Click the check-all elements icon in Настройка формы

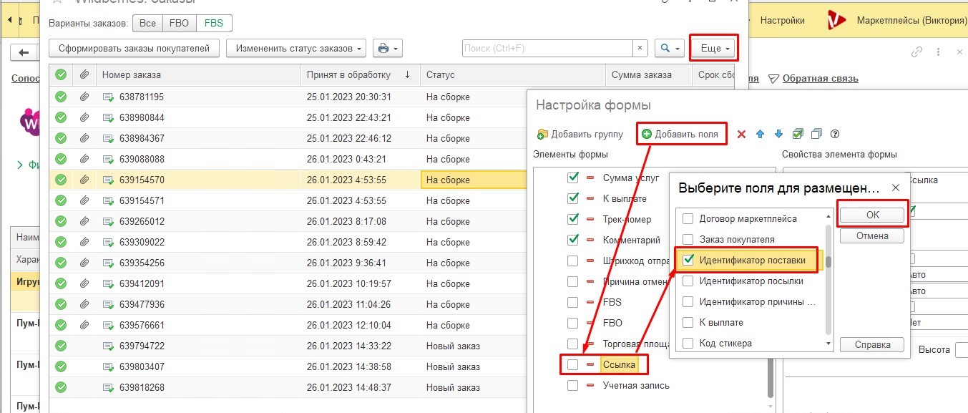pyautogui.click(x=798, y=134)
